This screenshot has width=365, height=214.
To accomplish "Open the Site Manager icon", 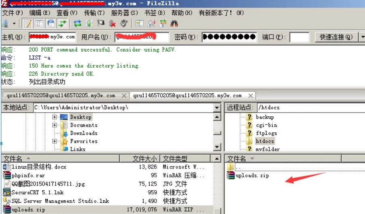I will (x=5, y=24).
